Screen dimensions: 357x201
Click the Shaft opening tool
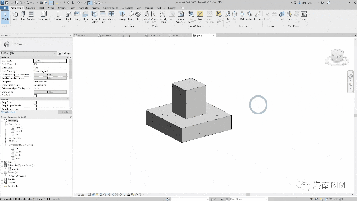pos(235,16)
